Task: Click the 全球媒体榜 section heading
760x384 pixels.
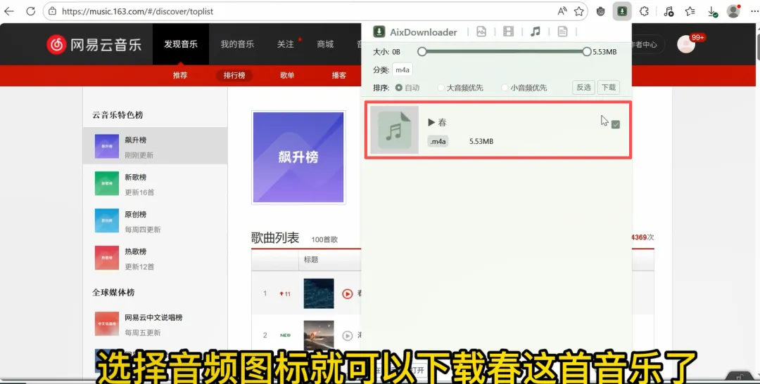Action: tap(113, 293)
